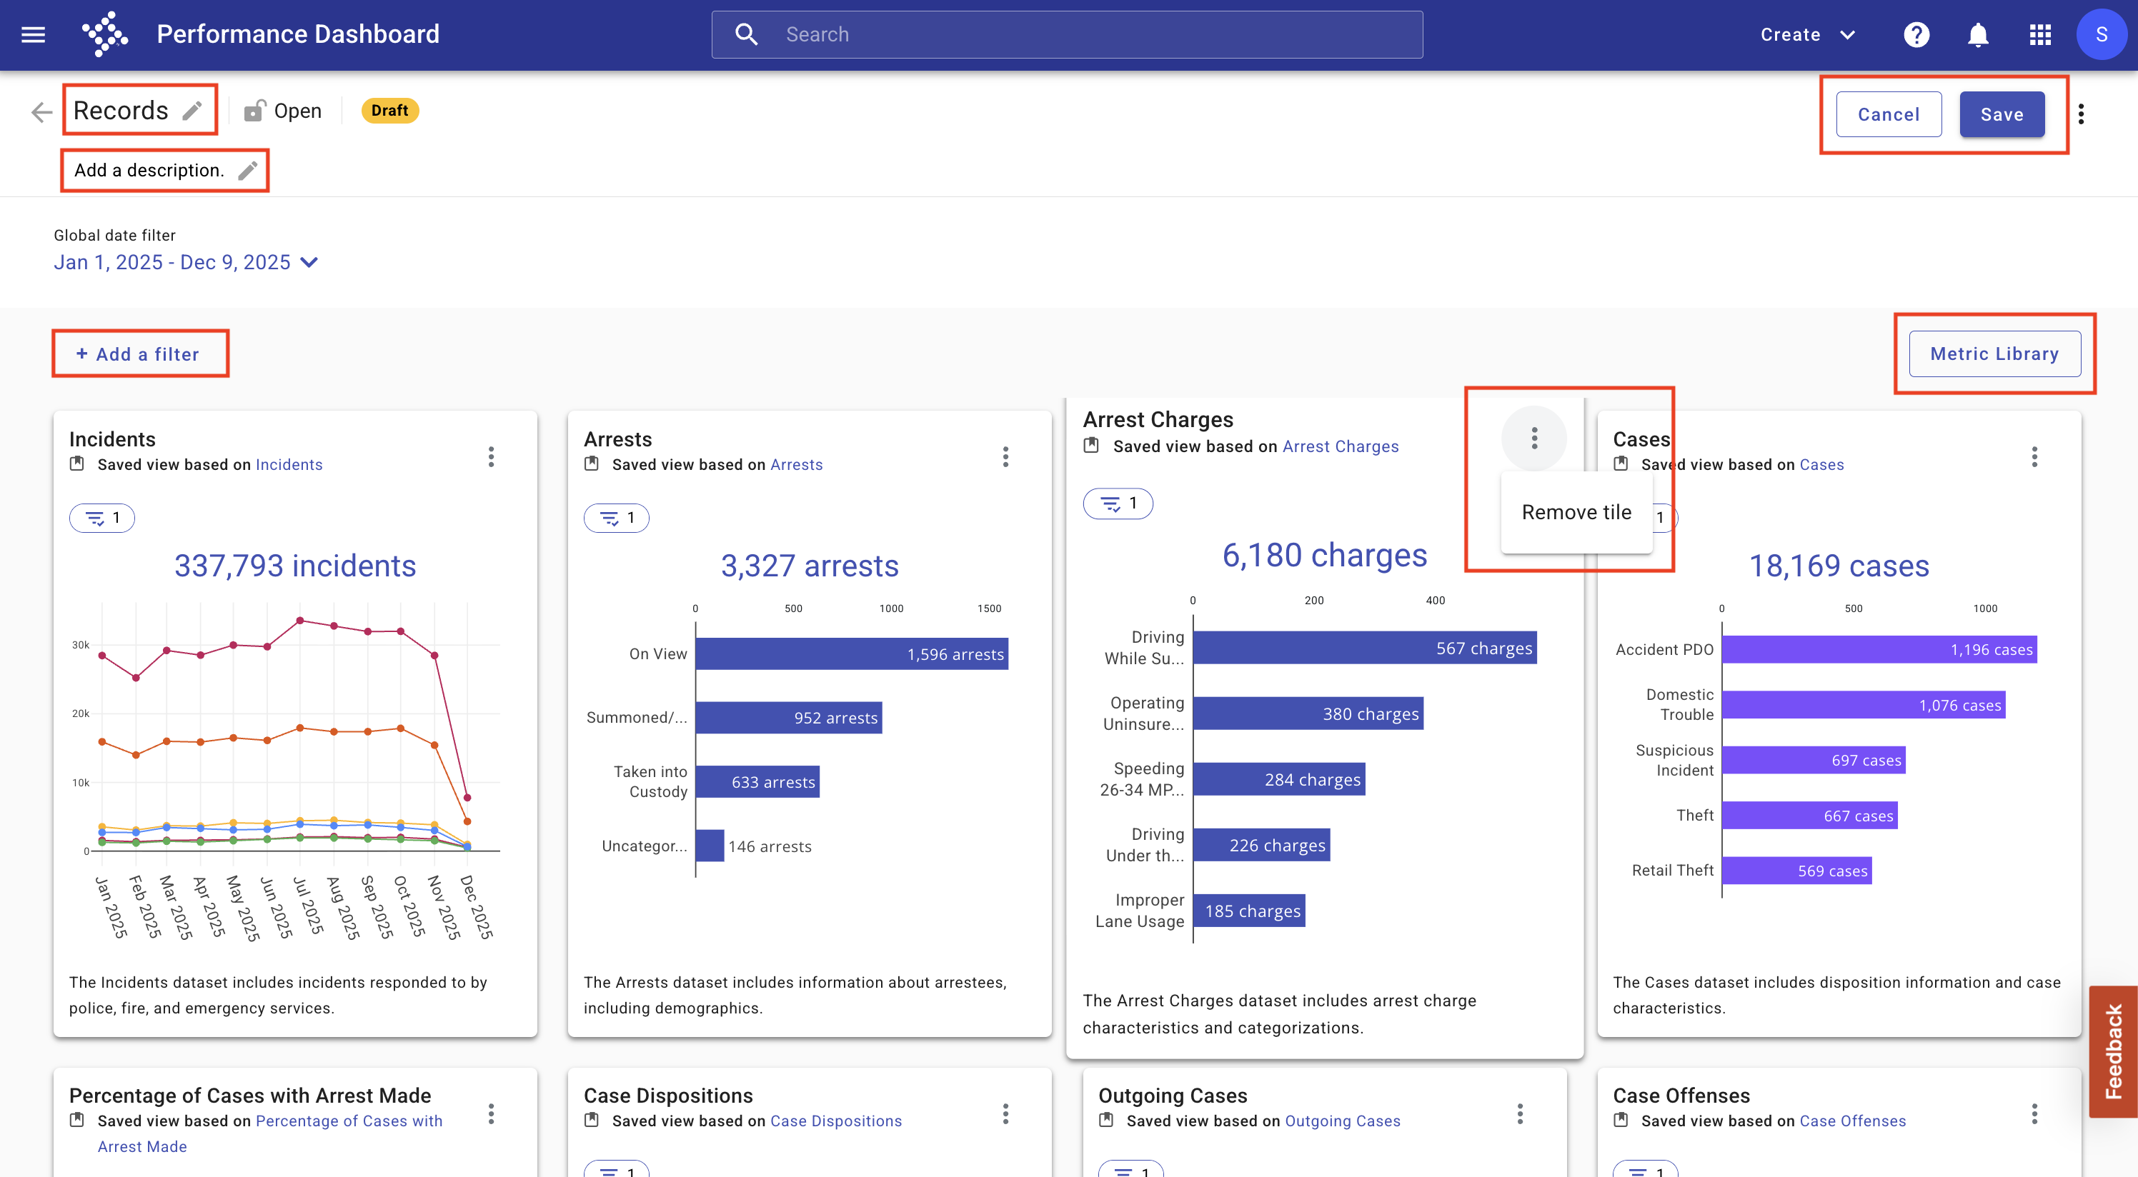Open the help question mark icon
This screenshot has height=1177, width=2138.
click(1916, 34)
